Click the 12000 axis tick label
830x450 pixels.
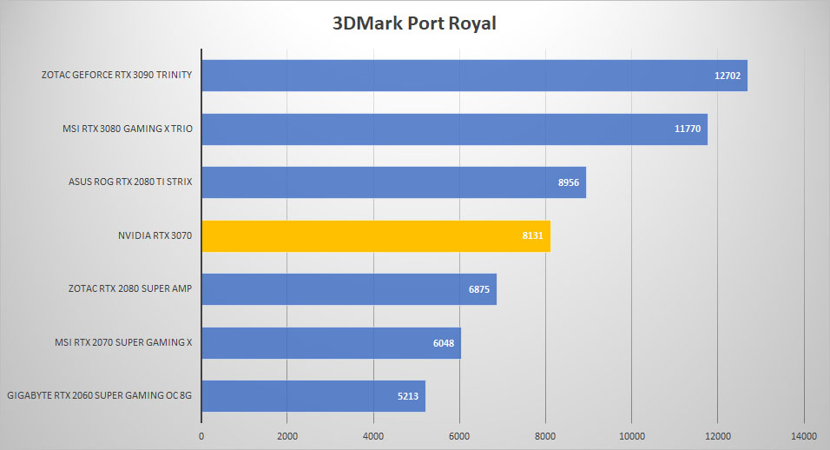pyautogui.click(x=718, y=436)
